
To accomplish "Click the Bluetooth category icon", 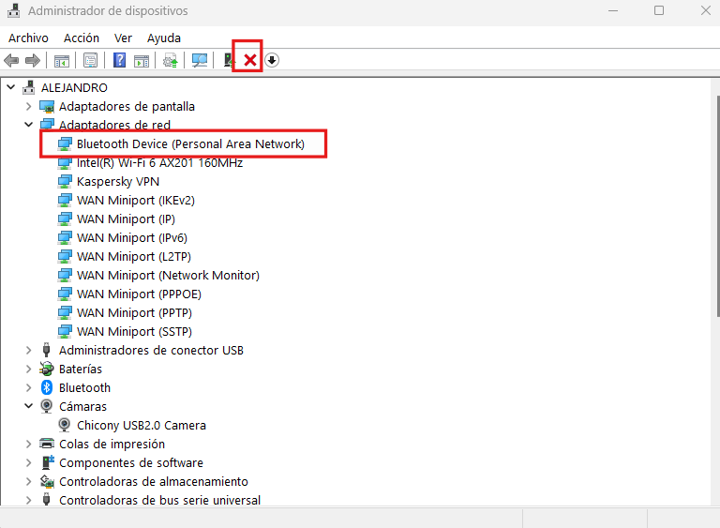I will [46, 387].
